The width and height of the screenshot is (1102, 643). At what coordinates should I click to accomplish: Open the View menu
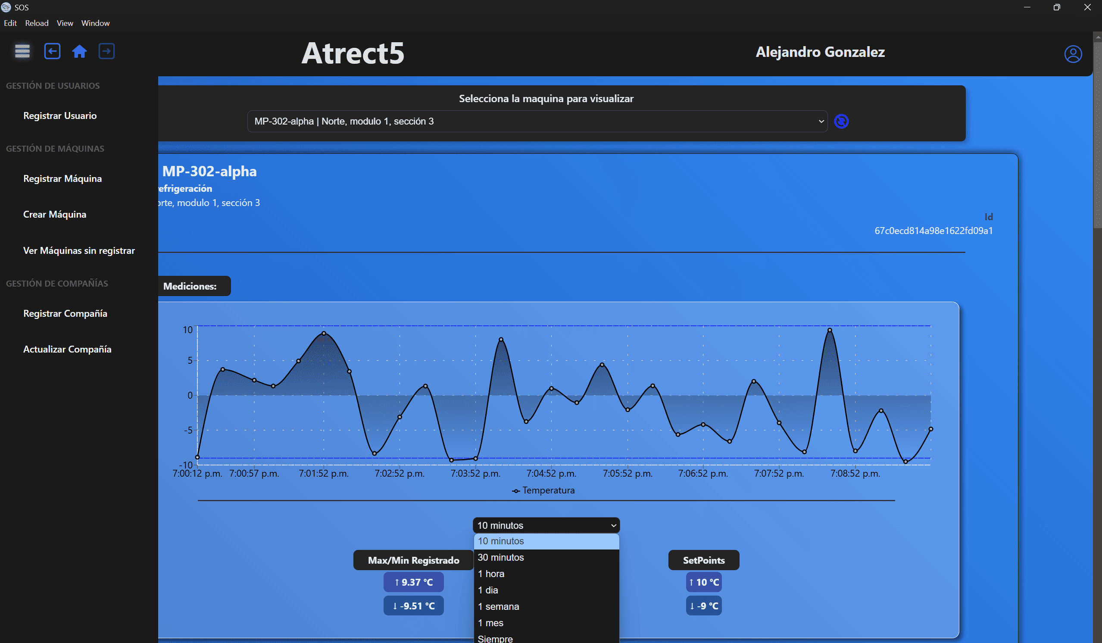(x=65, y=23)
